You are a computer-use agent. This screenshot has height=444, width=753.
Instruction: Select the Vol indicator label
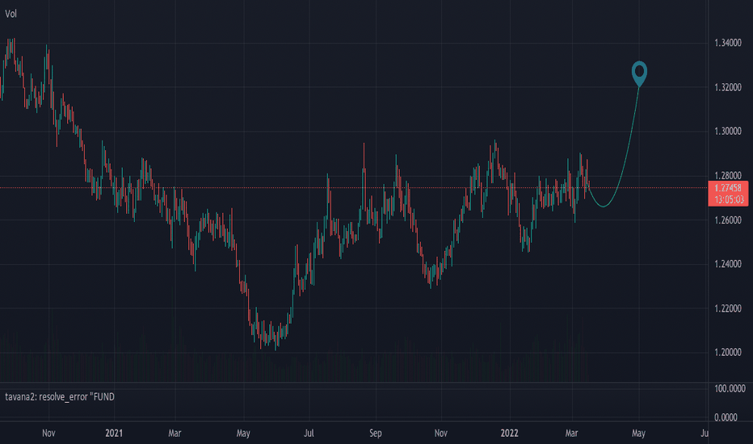pos(11,14)
